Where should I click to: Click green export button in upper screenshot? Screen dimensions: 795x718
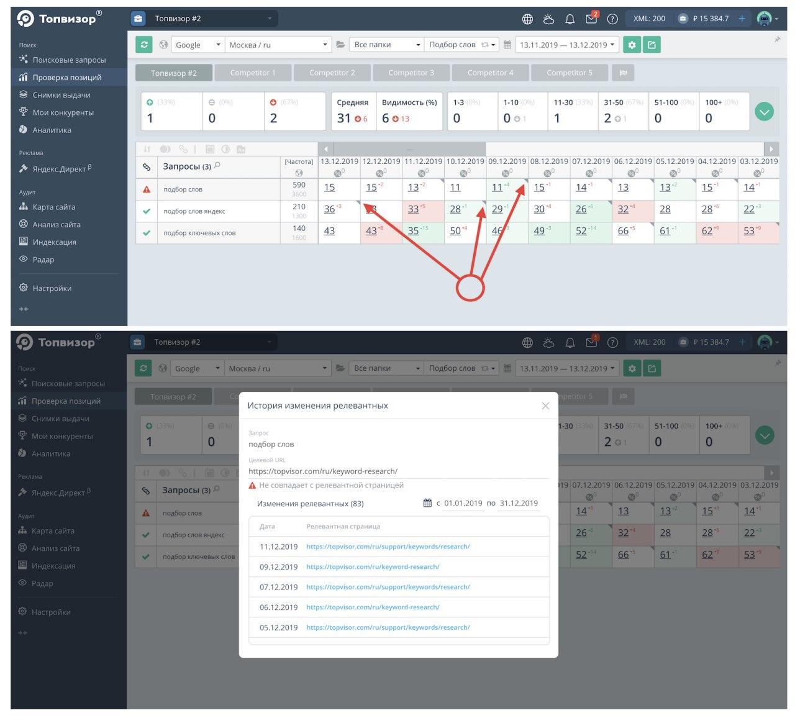(652, 45)
